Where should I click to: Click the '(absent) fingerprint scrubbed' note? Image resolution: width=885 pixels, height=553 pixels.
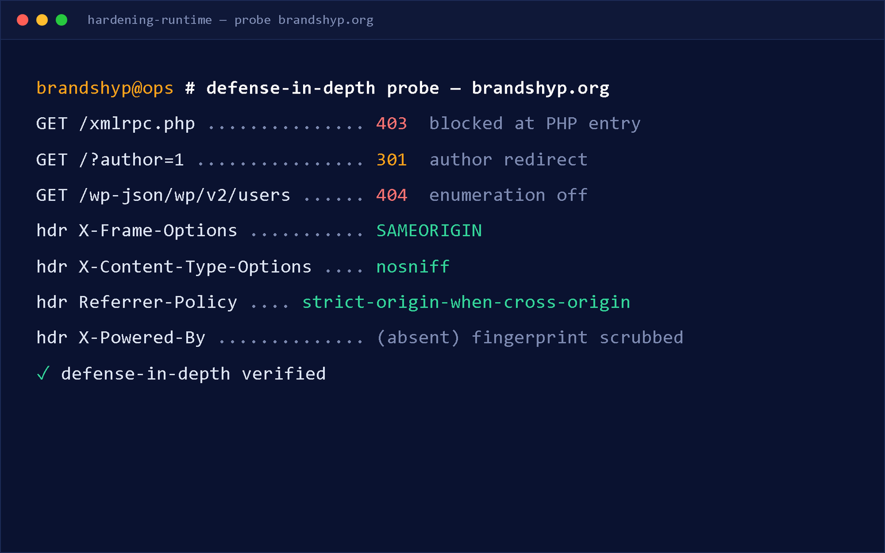[x=530, y=337]
